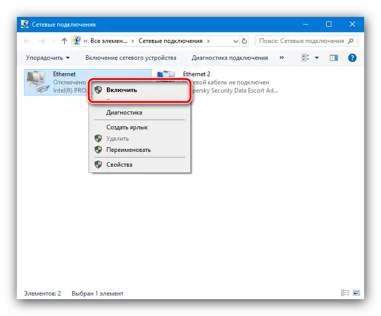Screen dimensions: 381x316
Task: Click the change view icon
Action: click(x=305, y=58)
